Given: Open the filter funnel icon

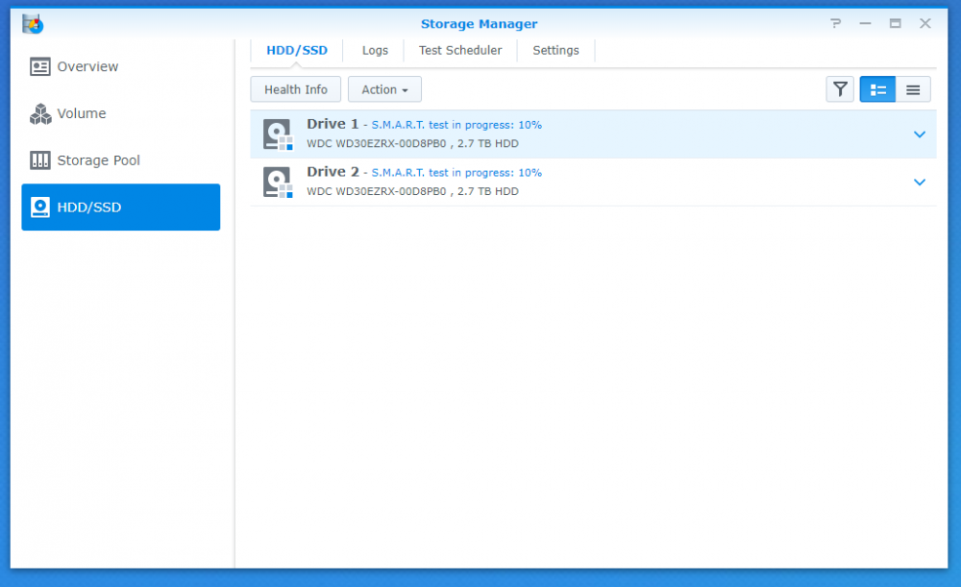Looking at the screenshot, I should 840,89.
